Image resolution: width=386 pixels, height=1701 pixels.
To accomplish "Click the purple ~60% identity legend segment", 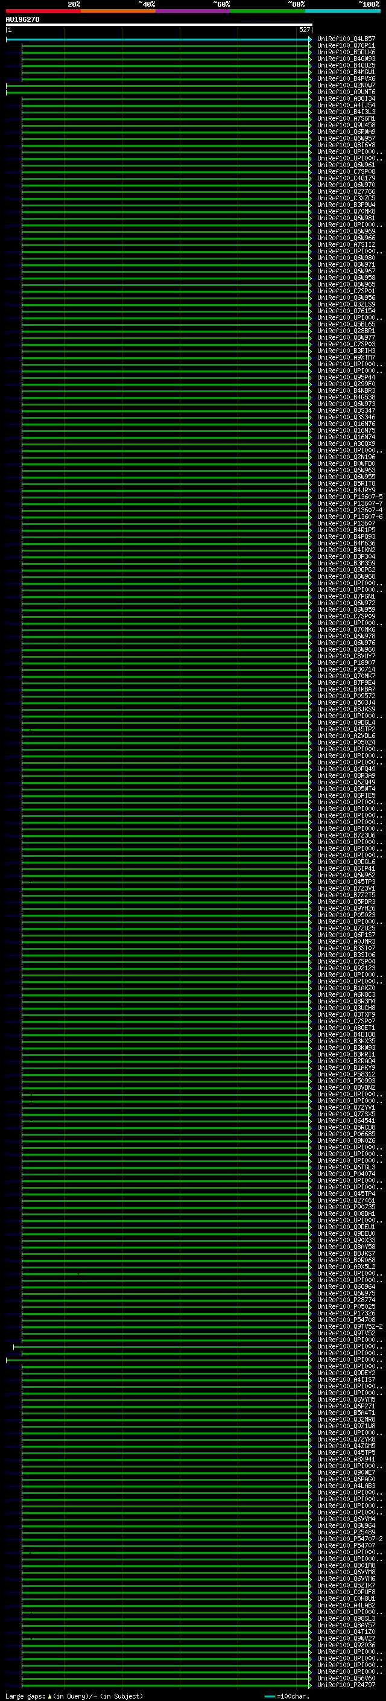I will (194, 11).
